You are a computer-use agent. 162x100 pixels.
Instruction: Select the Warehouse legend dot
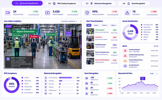(x=141, y=27)
